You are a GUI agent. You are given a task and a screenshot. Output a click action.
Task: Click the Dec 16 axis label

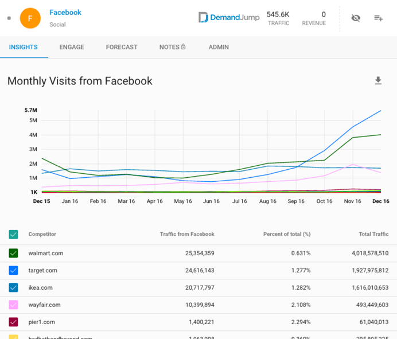tap(381, 201)
